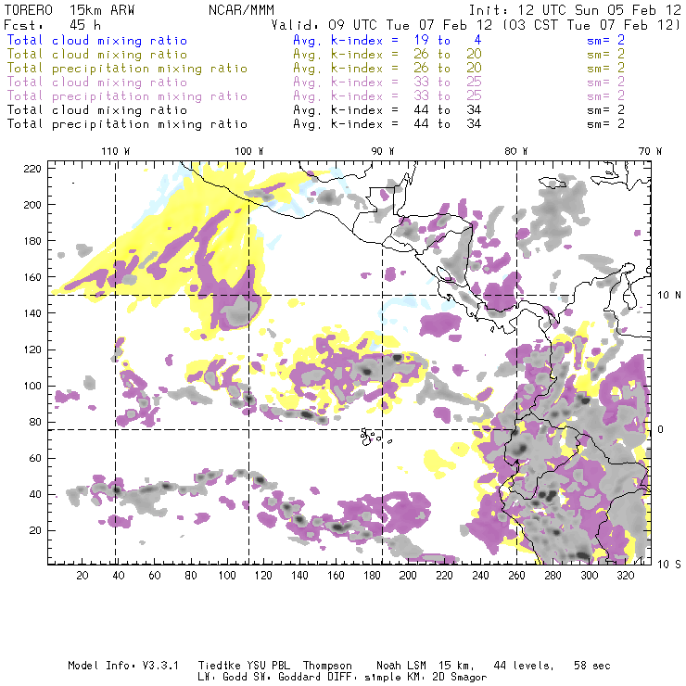
Task: Click the "TORERO 15km ARW" title text
Action: [x=70, y=10]
